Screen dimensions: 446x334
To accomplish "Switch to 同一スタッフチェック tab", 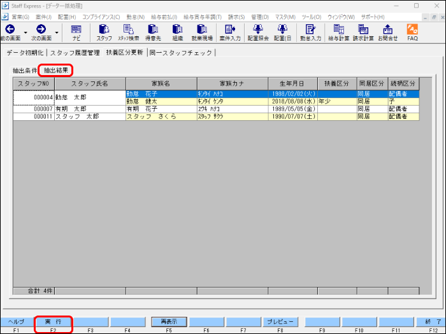I will point(180,53).
